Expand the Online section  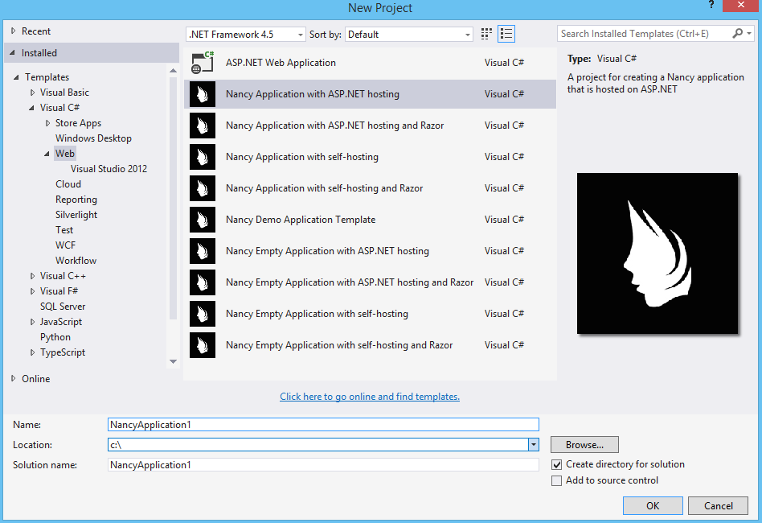click(x=13, y=378)
